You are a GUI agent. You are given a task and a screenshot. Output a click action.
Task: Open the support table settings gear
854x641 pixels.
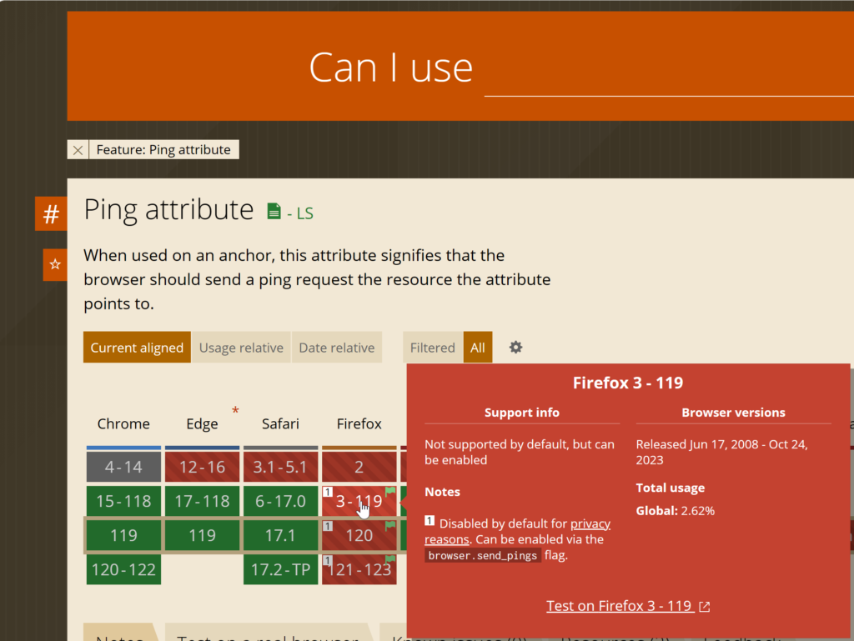click(515, 348)
